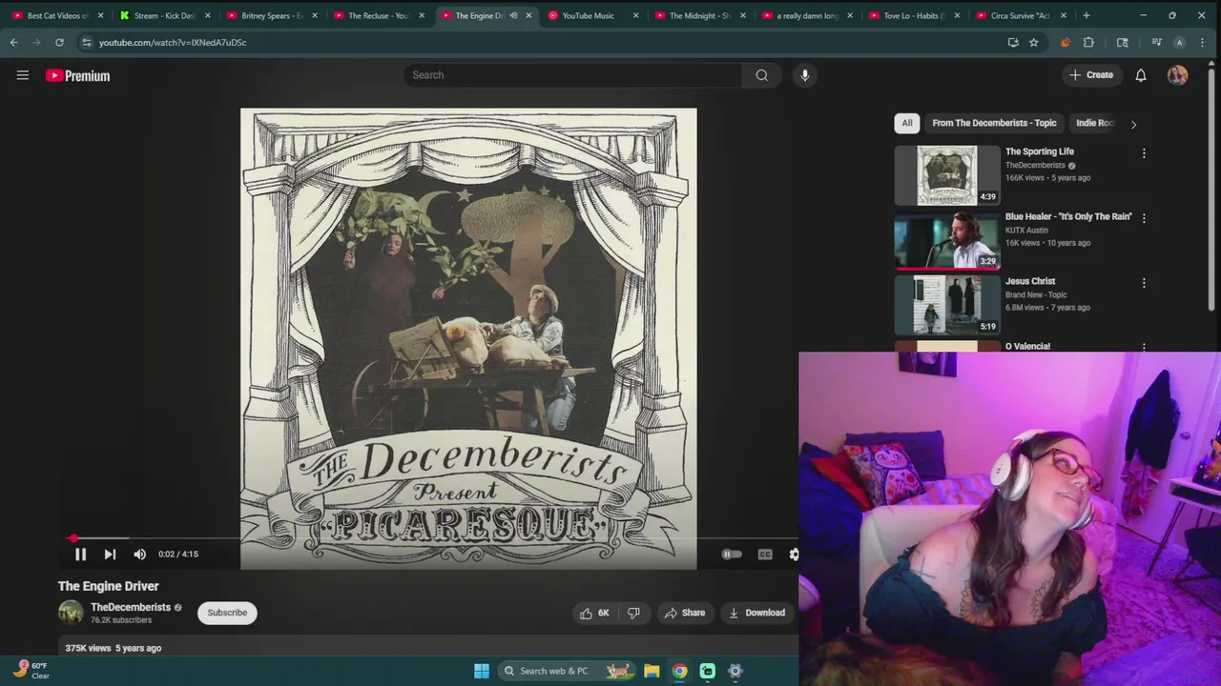1221x686 pixels.
Task: Open Chrome from taskbar
Action: pos(679,671)
